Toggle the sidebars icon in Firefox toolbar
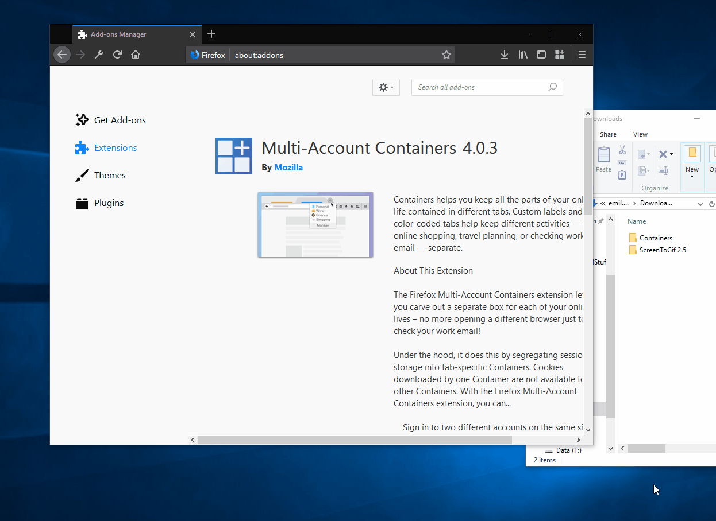Image resolution: width=716 pixels, height=521 pixels. (541, 55)
